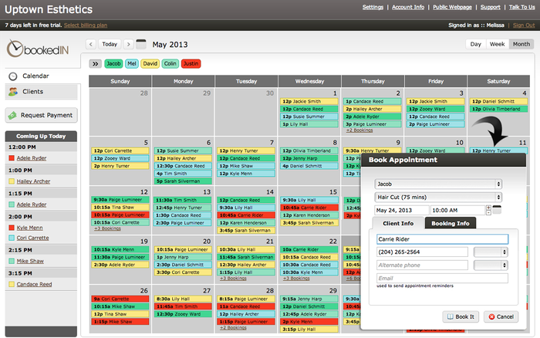Open the Jacob staff dropdown in dialog
Viewport: 540px width, 338px height.
pos(437,184)
